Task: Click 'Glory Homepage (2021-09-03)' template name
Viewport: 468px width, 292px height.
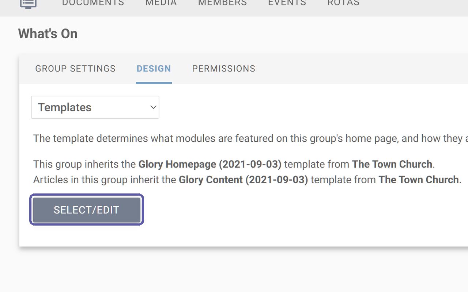Action: point(210,164)
